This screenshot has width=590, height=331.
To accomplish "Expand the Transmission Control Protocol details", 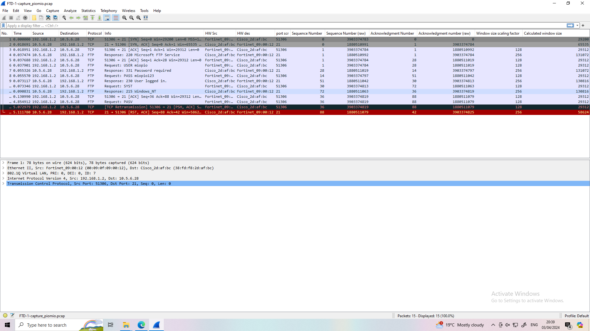I will click(x=3, y=183).
